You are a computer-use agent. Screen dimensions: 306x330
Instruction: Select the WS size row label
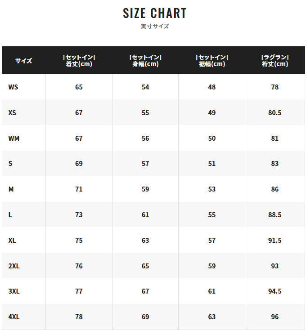pos(13,87)
